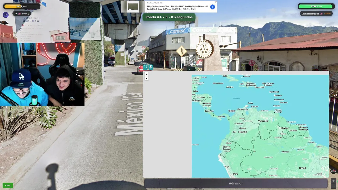Click the Amazonas region label
338x190 pixels.
pyautogui.click(x=268, y=157)
